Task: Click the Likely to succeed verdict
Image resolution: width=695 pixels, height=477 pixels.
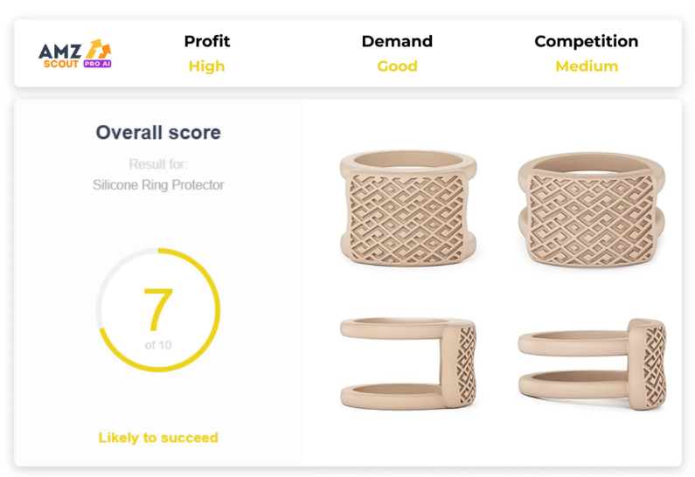Action: coord(158,438)
